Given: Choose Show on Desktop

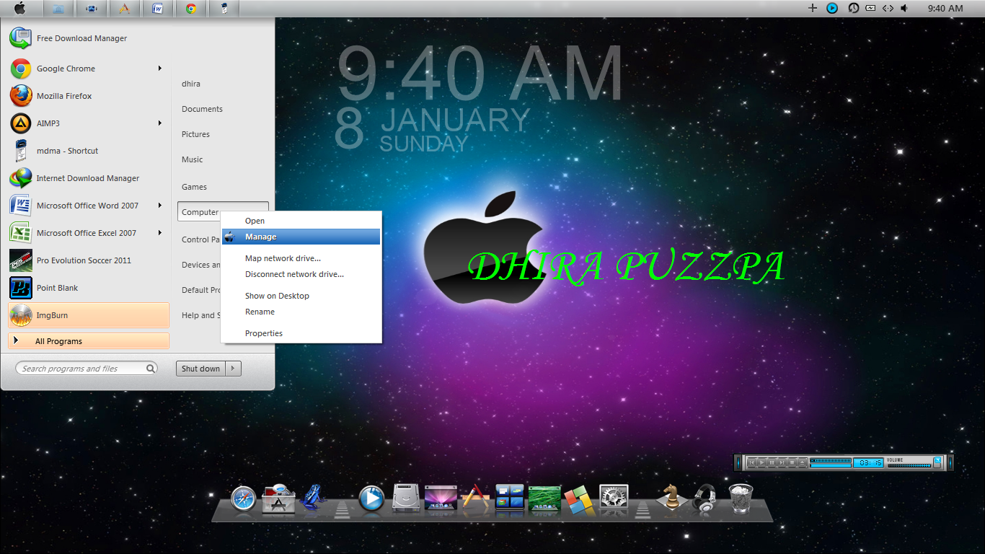Looking at the screenshot, I should coord(301,296).
